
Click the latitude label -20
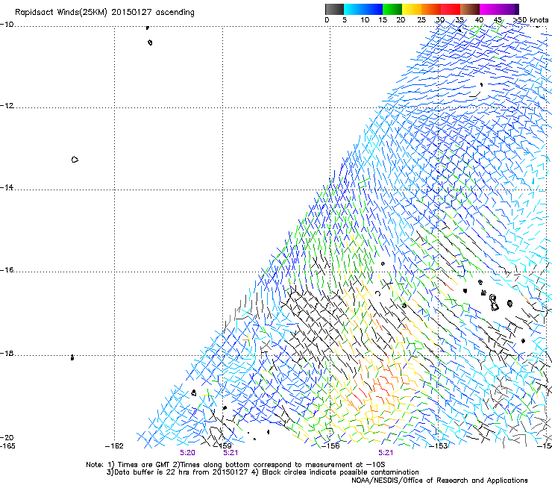7,438
